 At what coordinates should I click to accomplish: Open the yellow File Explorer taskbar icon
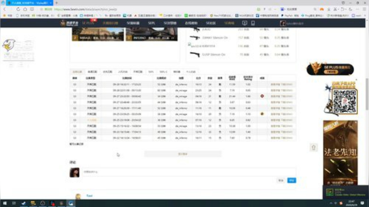point(33,203)
